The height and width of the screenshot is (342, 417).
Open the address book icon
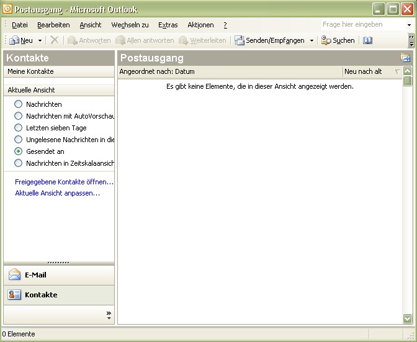(x=367, y=40)
